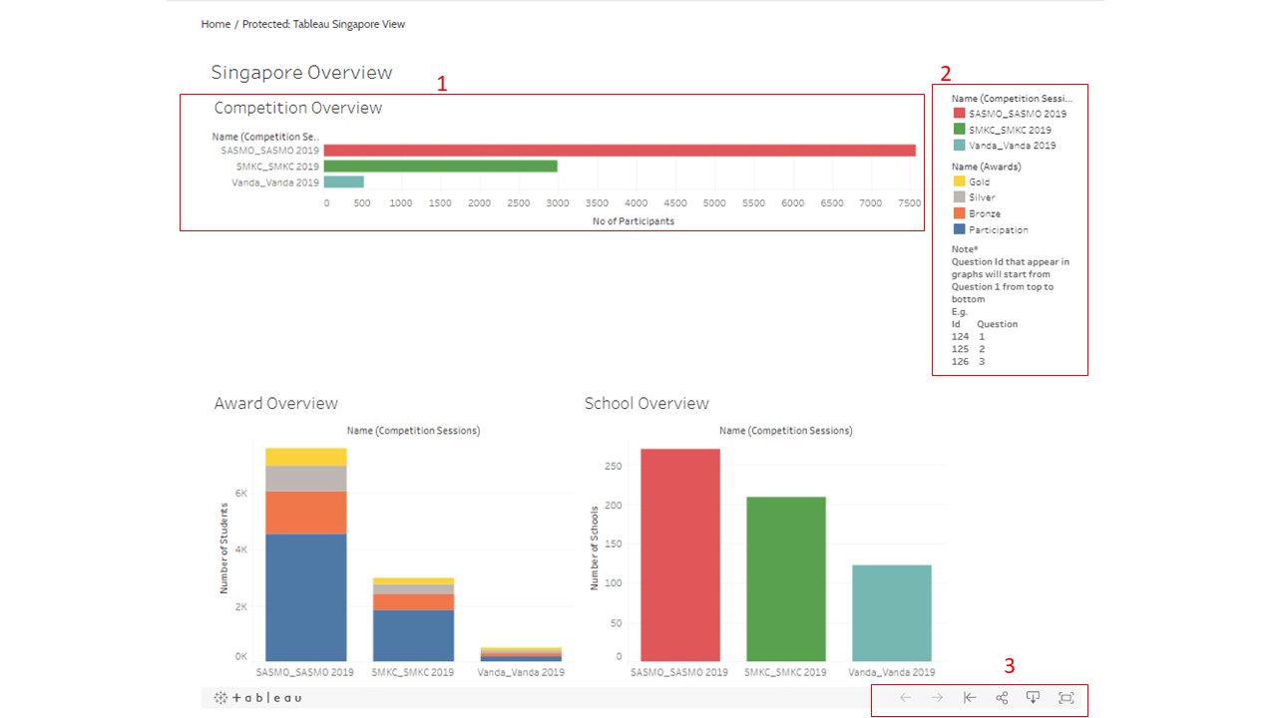The height and width of the screenshot is (718, 1277).
Task: Click the Home breadcrumb link
Action: 215,23
